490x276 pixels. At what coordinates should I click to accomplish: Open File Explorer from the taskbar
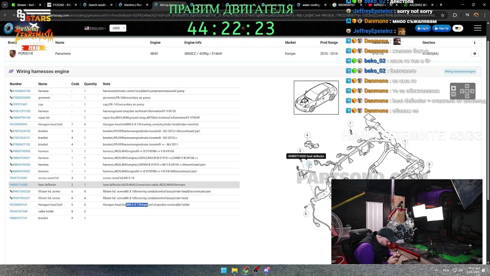[235, 270]
